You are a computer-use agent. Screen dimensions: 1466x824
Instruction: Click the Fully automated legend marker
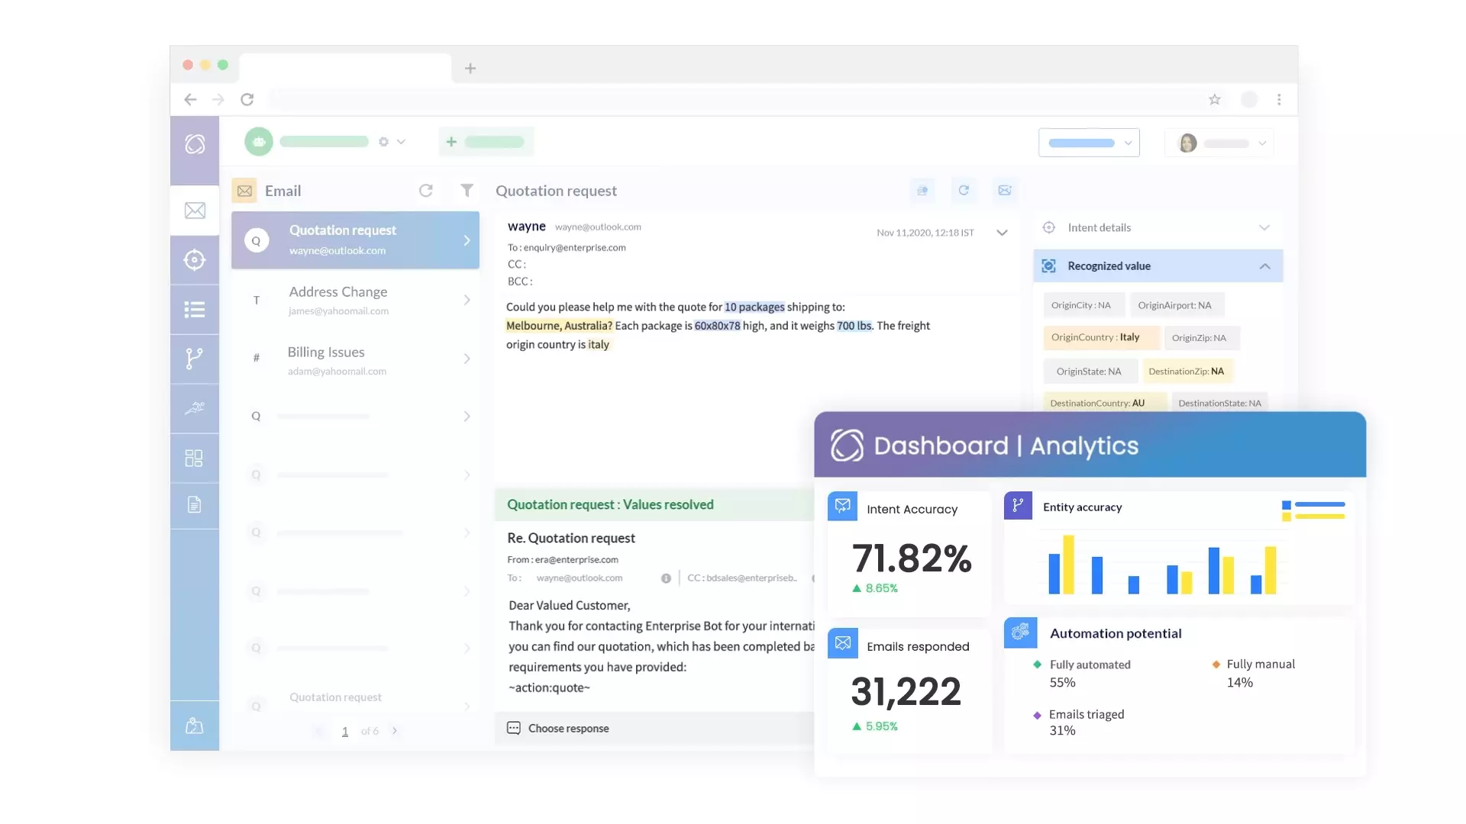coord(1037,665)
